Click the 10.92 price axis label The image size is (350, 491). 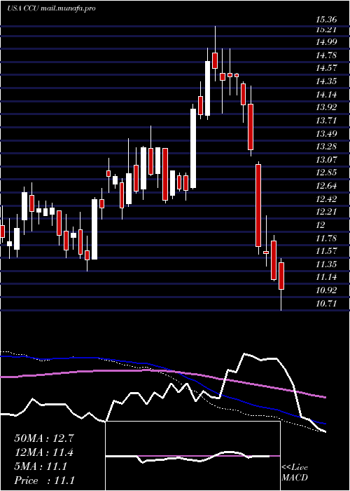[x=326, y=290]
